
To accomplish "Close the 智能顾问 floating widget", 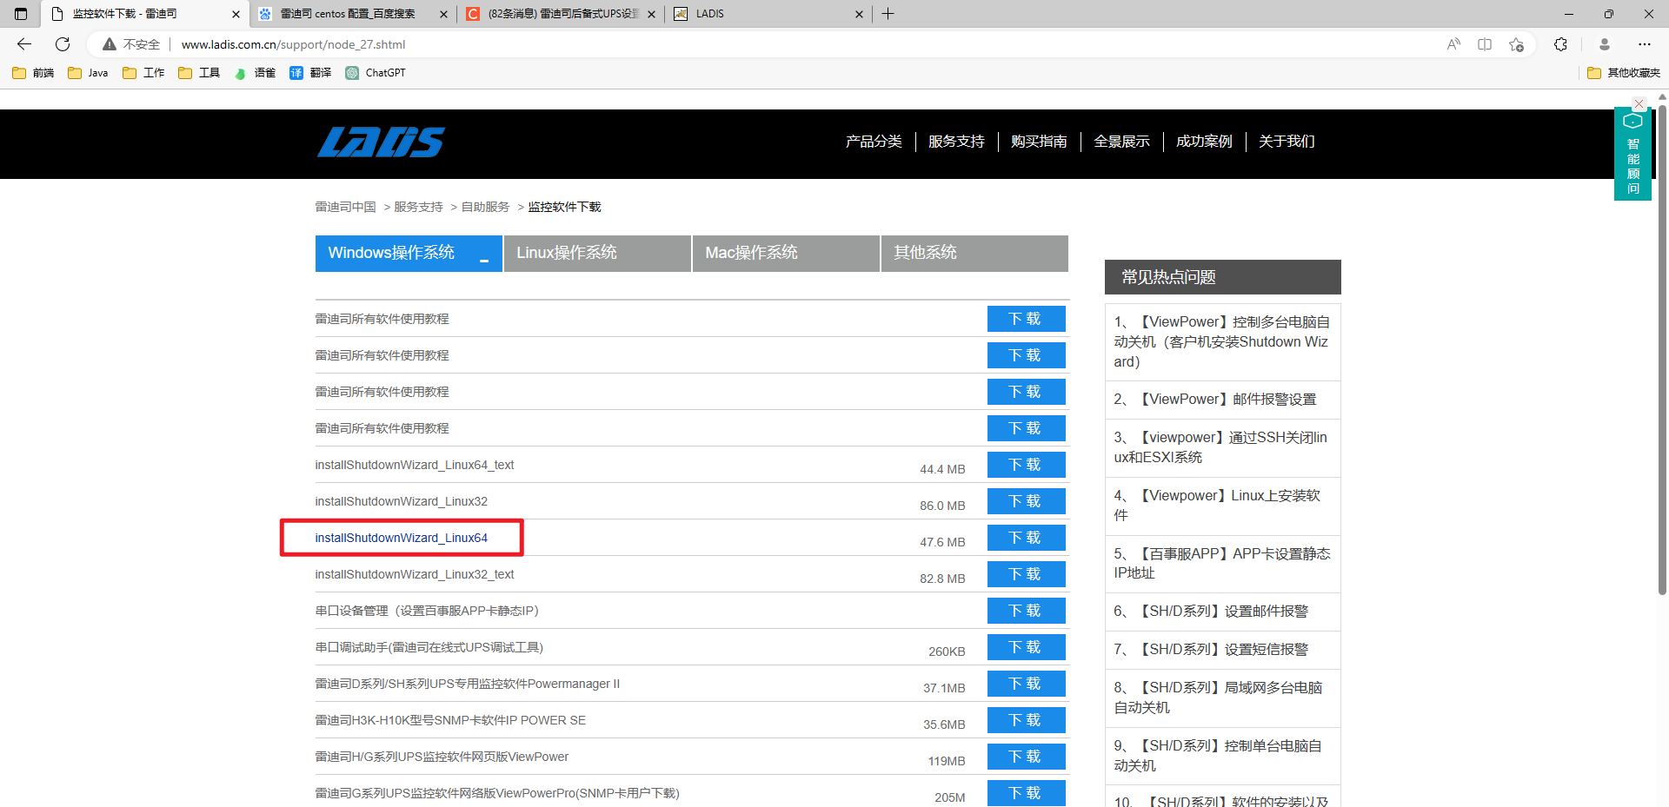I will tap(1639, 103).
